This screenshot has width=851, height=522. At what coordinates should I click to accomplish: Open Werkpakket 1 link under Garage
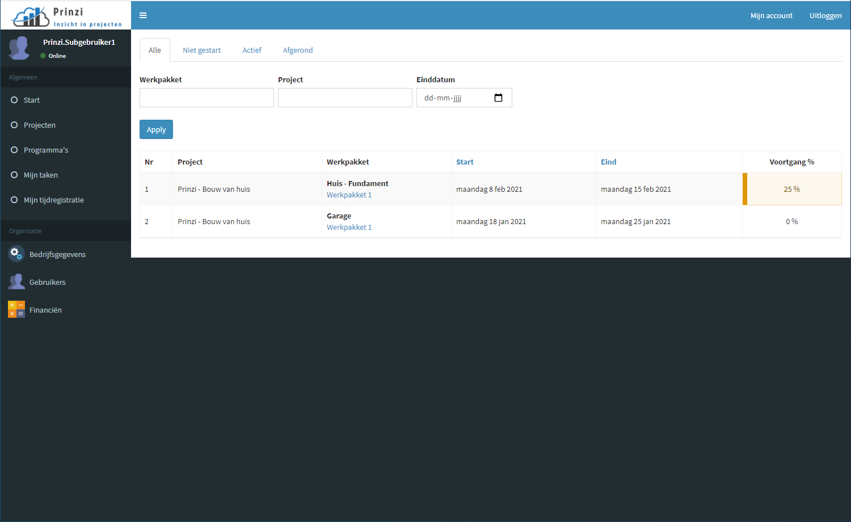click(349, 227)
